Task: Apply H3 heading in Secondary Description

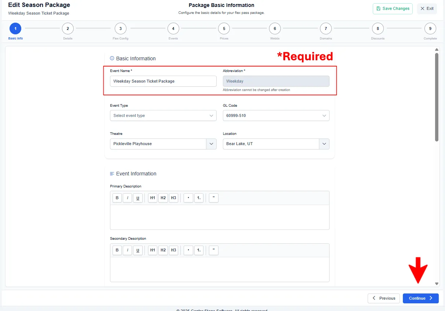Action: coord(174,250)
